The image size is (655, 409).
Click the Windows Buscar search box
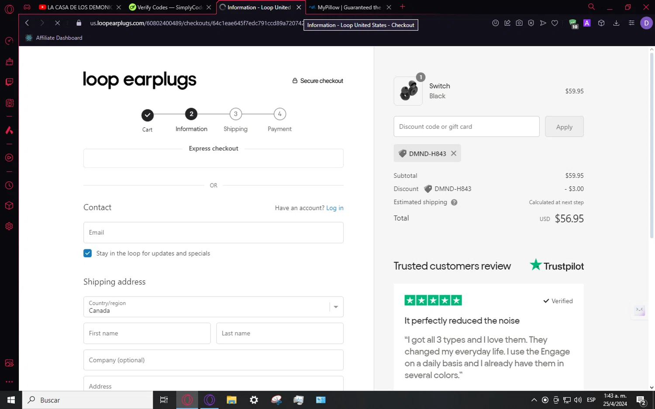pyautogui.click(x=87, y=400)
